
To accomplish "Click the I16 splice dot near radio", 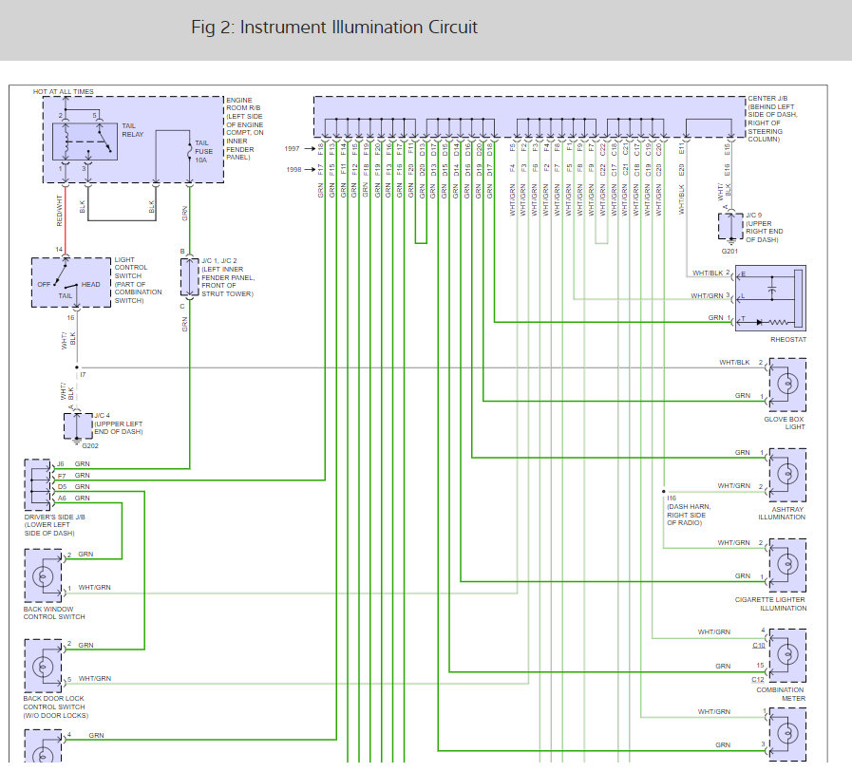I will 663,491.
